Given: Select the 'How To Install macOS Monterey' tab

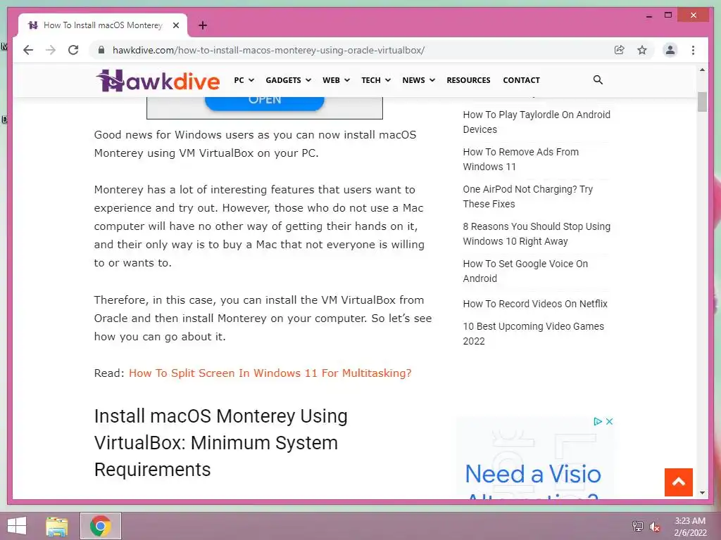Looking at the screenshot, I should pos(103,25).
